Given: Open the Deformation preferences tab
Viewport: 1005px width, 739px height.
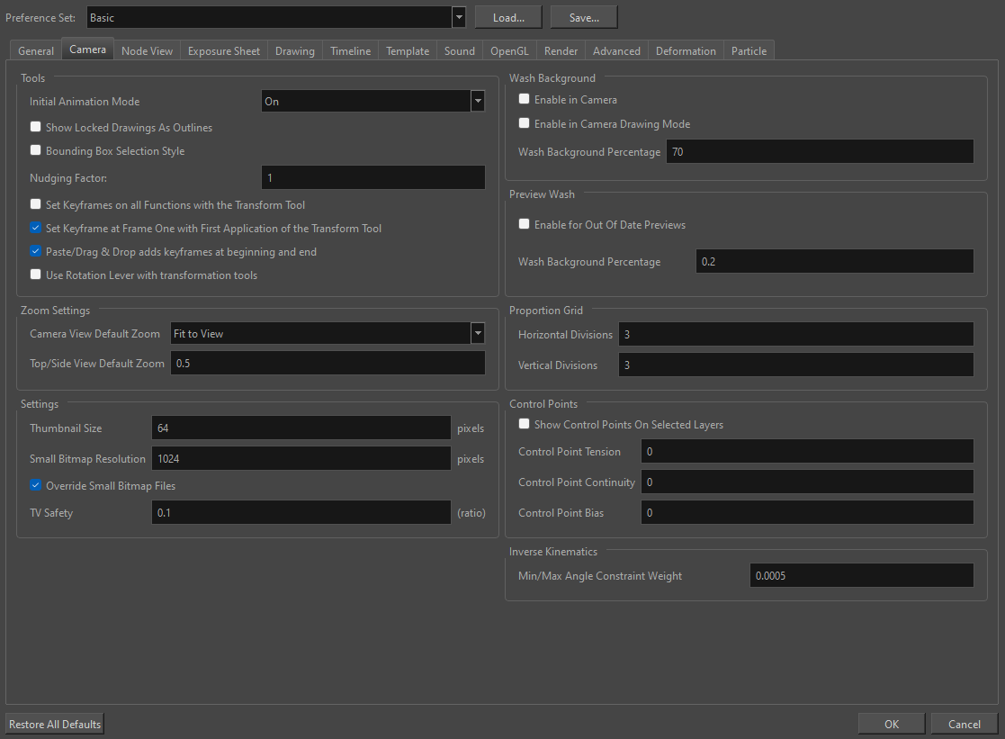Looking at the screenshot, I should (686, 50).
